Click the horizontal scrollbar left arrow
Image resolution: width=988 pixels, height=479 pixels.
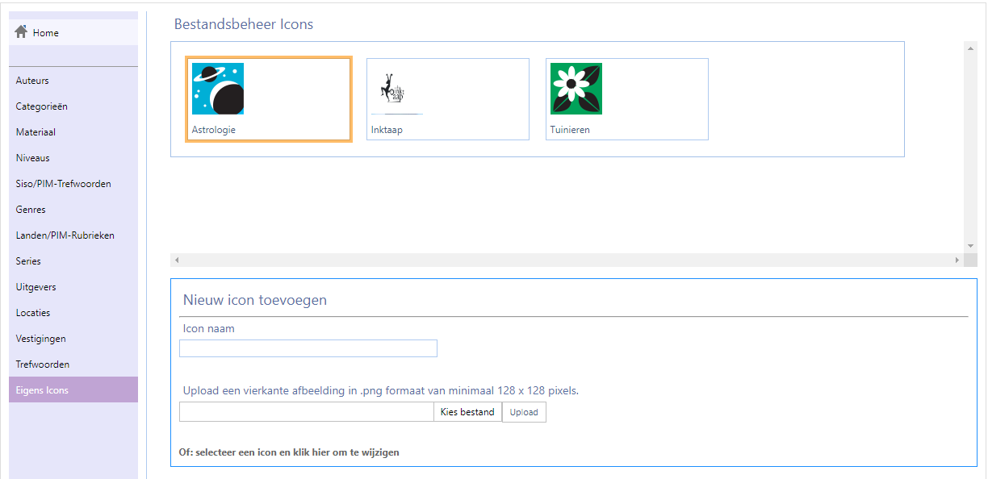coord(177,260)
